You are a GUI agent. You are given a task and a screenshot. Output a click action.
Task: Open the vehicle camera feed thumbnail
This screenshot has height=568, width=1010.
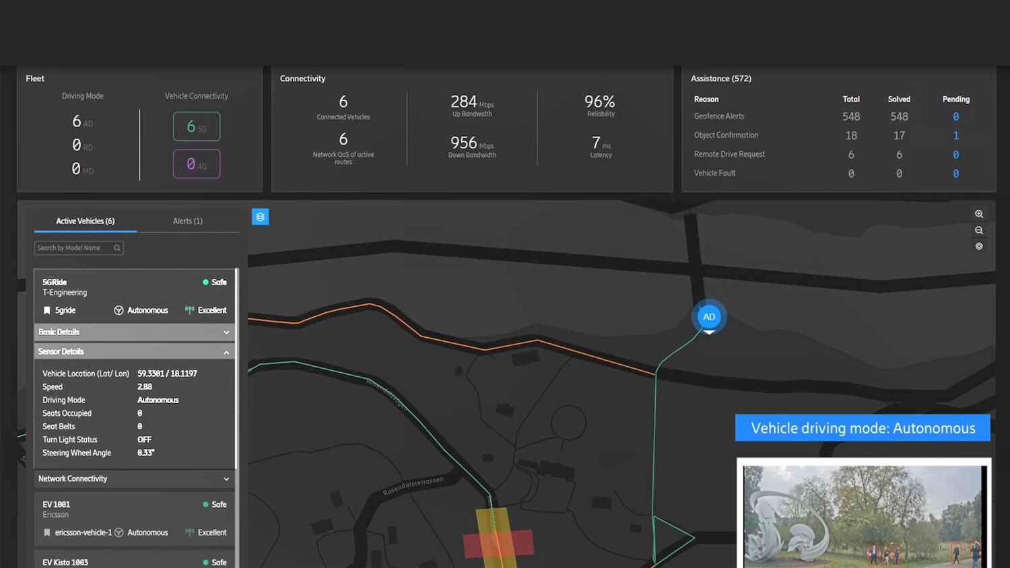(863, 515)
